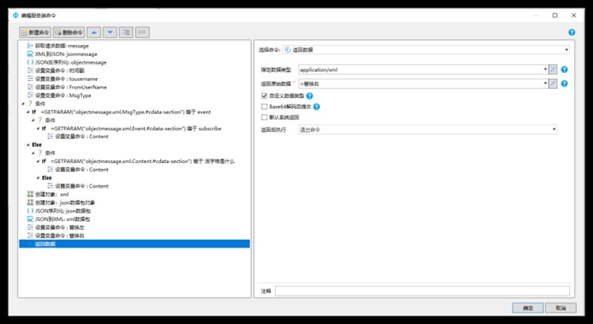Click the expand-all commands toolbar icon
This screenshot has height=324, width=593.
(126, 33)
